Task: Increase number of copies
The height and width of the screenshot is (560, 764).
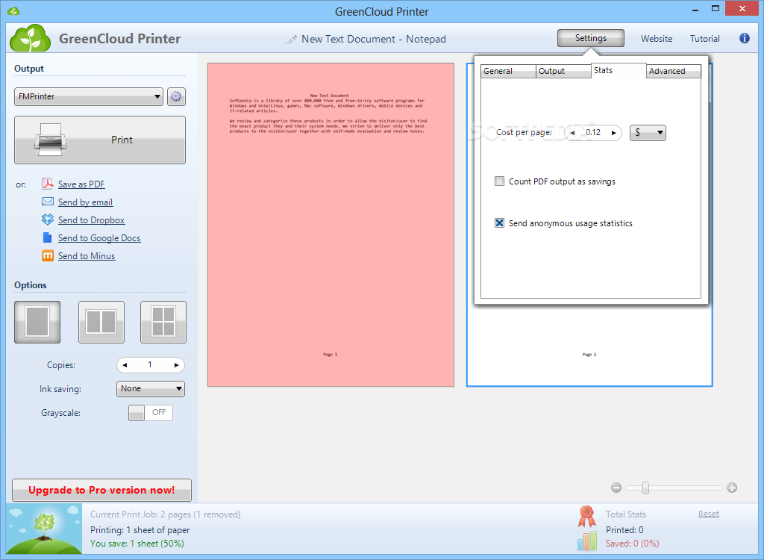Action: [x=176, y=365]
